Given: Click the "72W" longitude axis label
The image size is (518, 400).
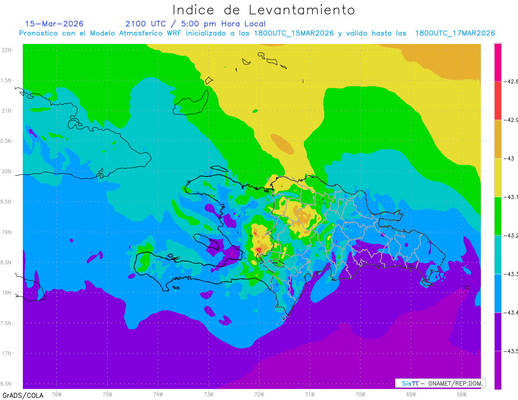Looking at the screenshot, I should click(259, 394).
